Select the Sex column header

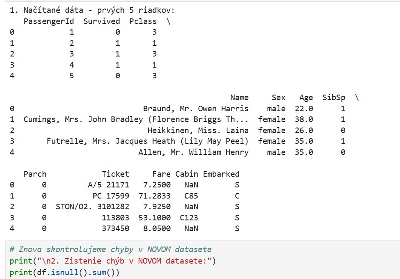(x=278, y=97)
